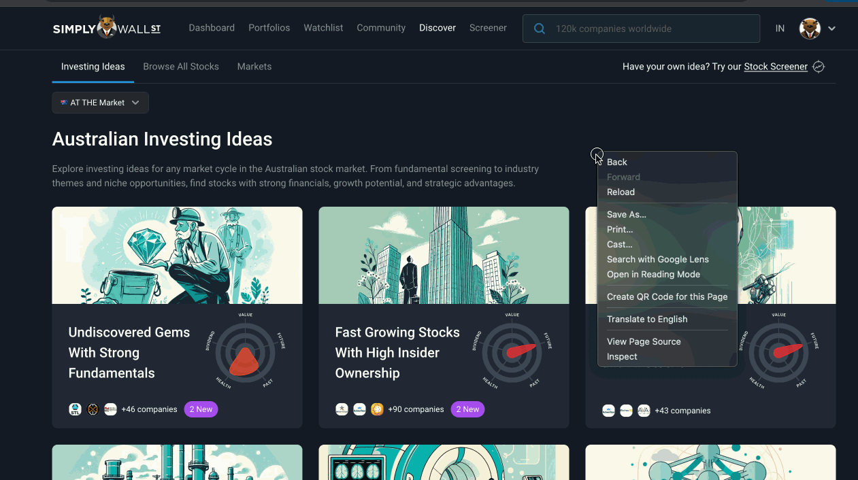This screenshot has height=480, width=858.
Task: Click the Stock Screener target icon
Action: (x=819, y=67)
